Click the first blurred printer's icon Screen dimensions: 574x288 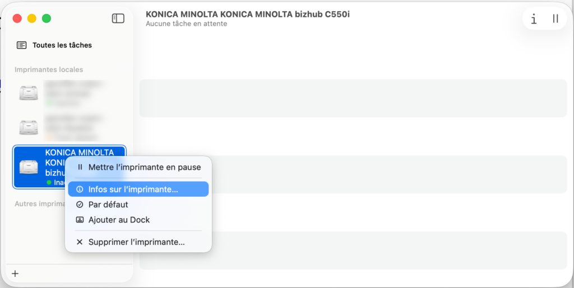click(29, 93)
